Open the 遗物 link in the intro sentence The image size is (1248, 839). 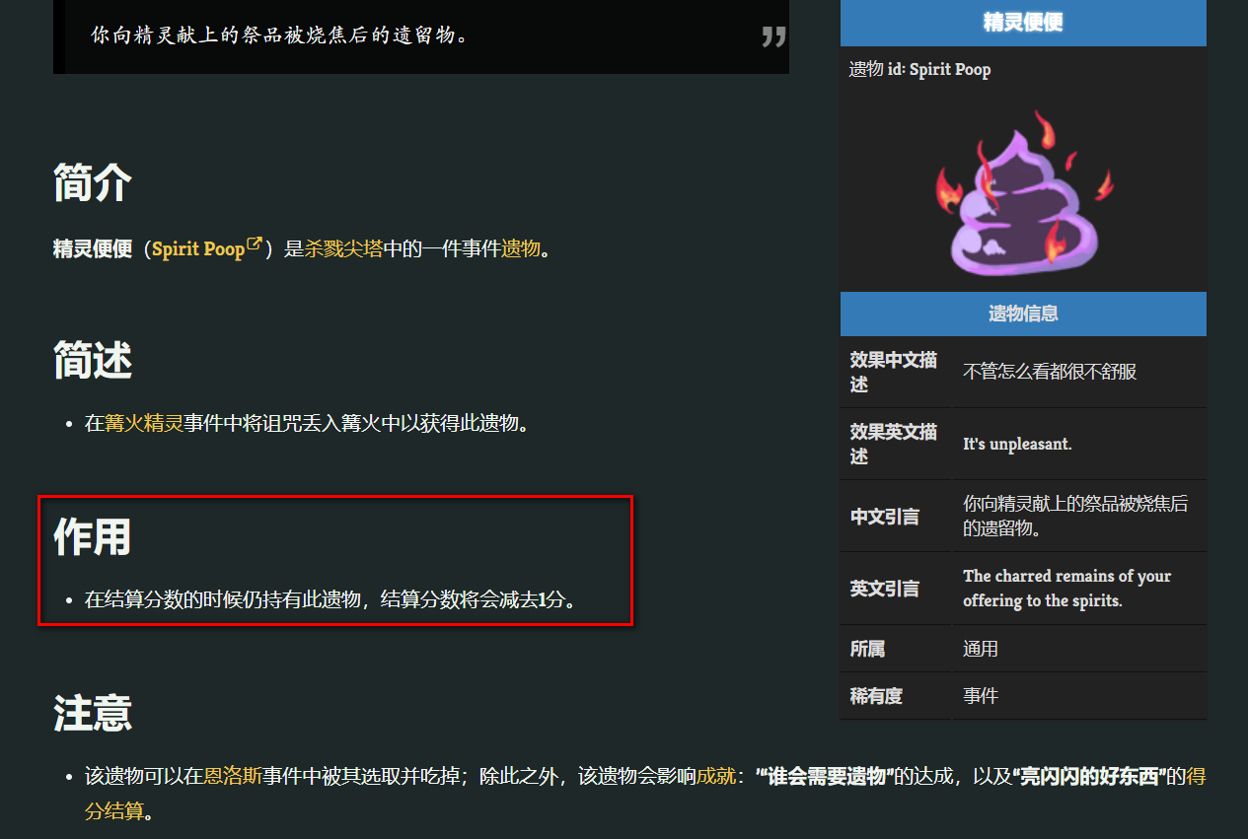(521, 248)
